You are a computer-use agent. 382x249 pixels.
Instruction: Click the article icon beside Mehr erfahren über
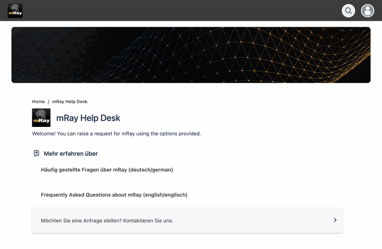coord(36,153)
